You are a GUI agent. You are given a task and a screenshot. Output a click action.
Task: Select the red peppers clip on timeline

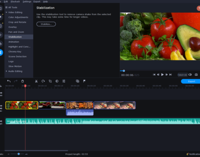(x=52, y=105)
